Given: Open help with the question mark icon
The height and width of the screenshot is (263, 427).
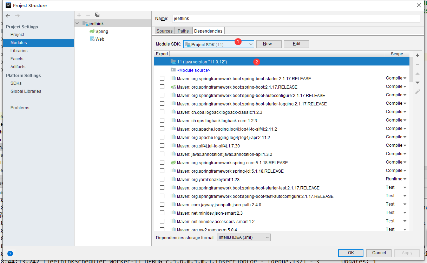Looking at the screenshot, I should pyautogui.click(x=10, y=254).
